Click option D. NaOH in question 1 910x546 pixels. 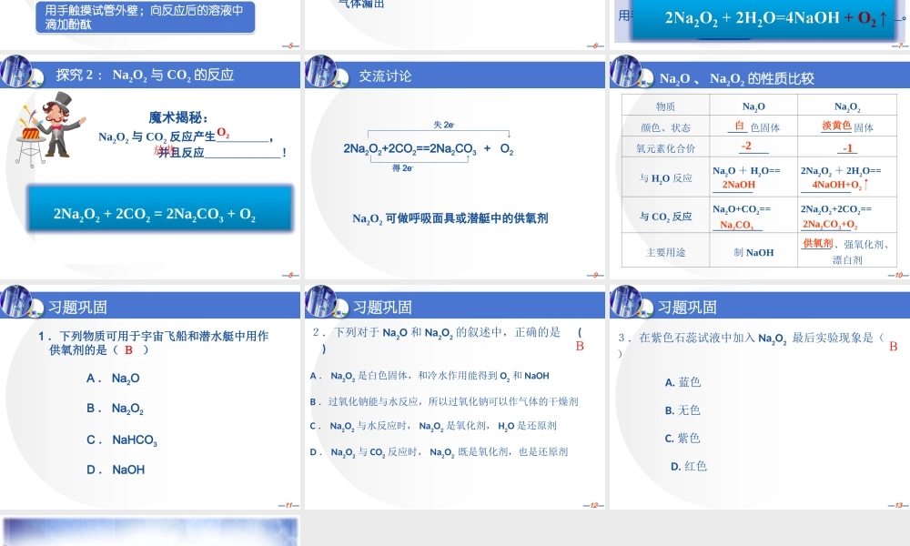116,470
